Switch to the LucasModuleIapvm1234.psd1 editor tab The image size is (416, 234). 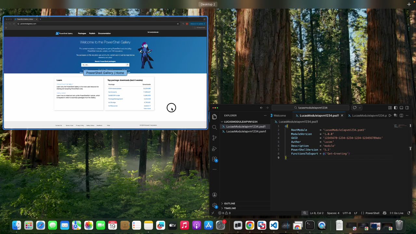tap(319, 115)
